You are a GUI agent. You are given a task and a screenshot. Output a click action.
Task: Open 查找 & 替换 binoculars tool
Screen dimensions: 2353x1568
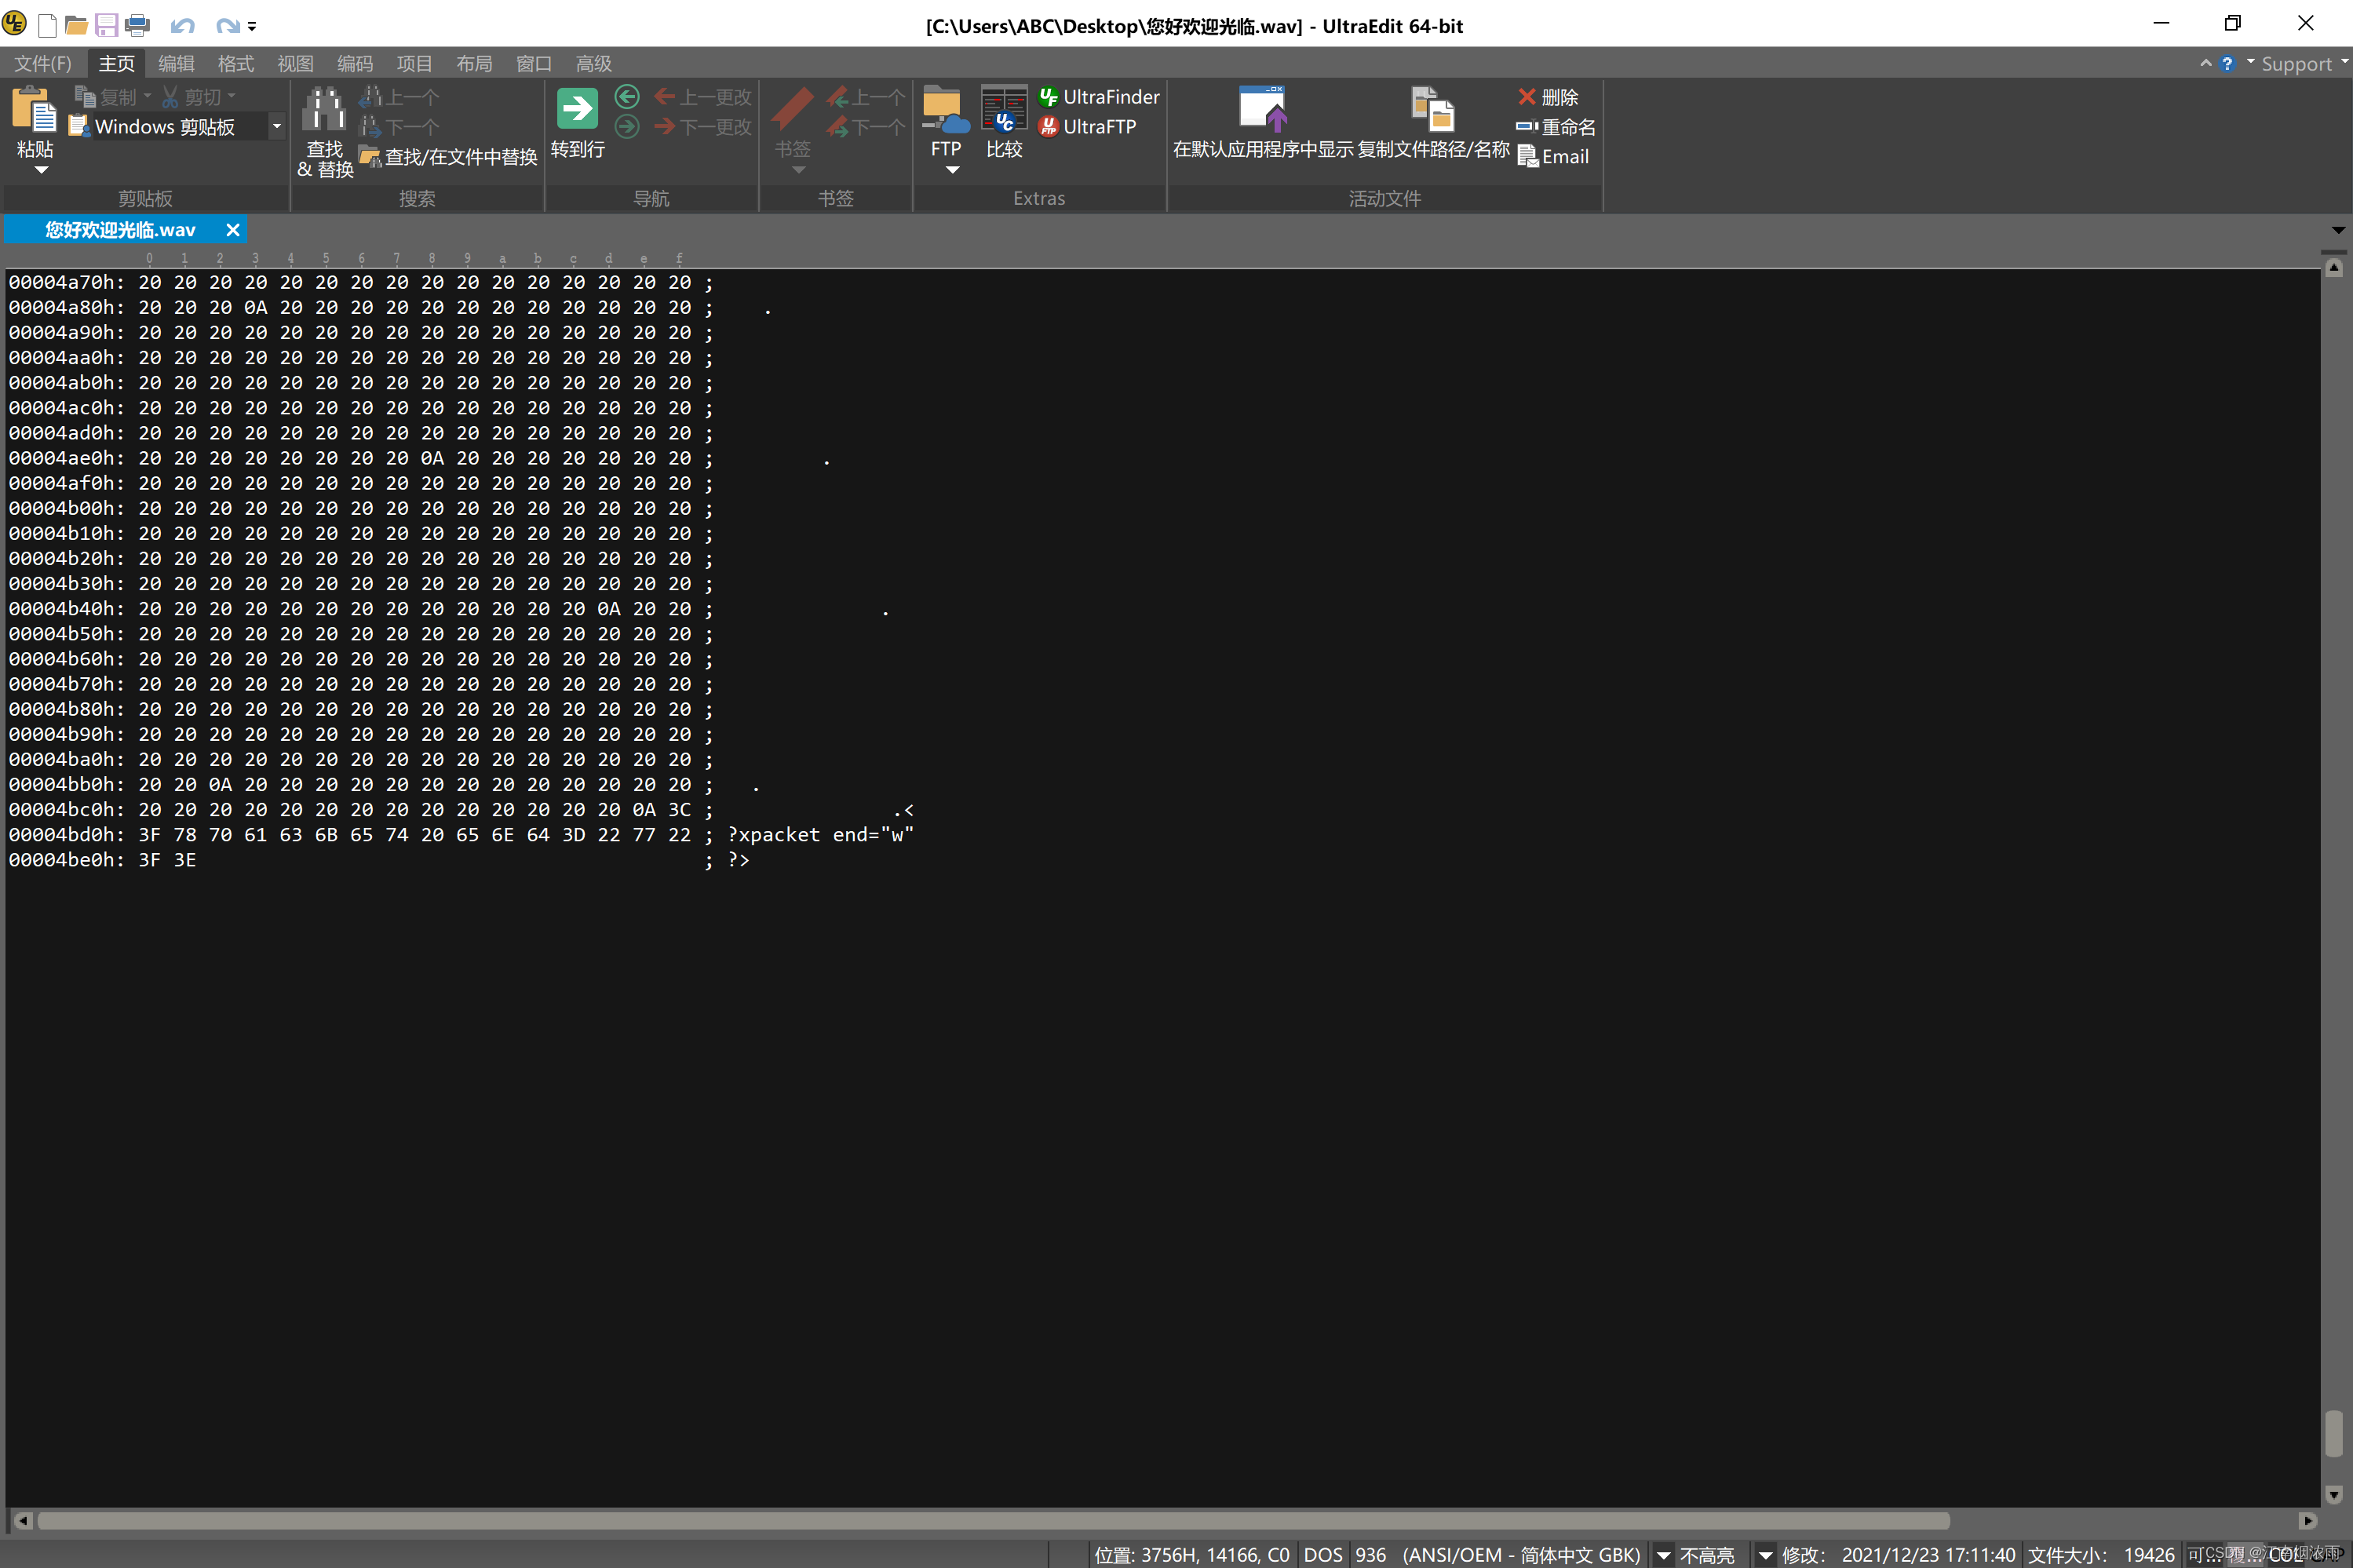pos(325,132)
